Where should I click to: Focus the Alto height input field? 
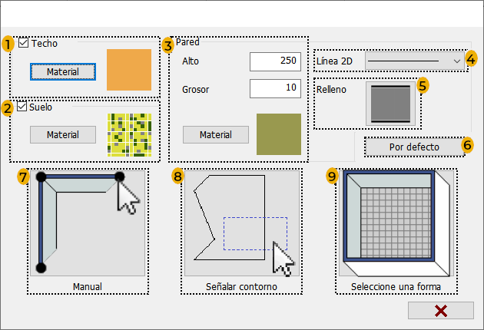pos(275,61)
